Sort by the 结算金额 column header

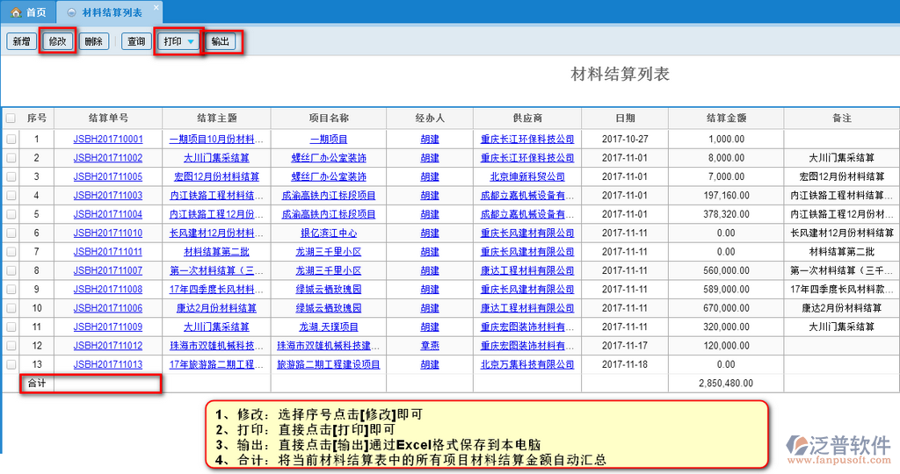click(x=726, y=118)
